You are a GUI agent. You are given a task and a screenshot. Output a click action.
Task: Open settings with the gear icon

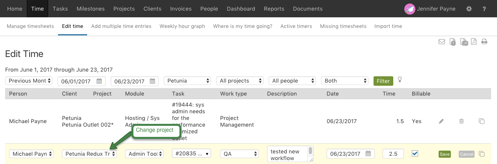click(x=469, y=9)
